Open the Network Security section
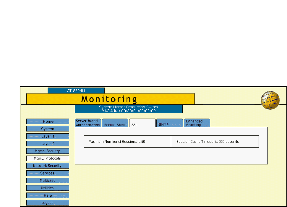 (48, 166)
